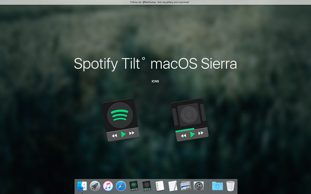This screenshot has width=311, height=194.
Task: Click green play on Spotify logo icon
Action: (123, 135)
